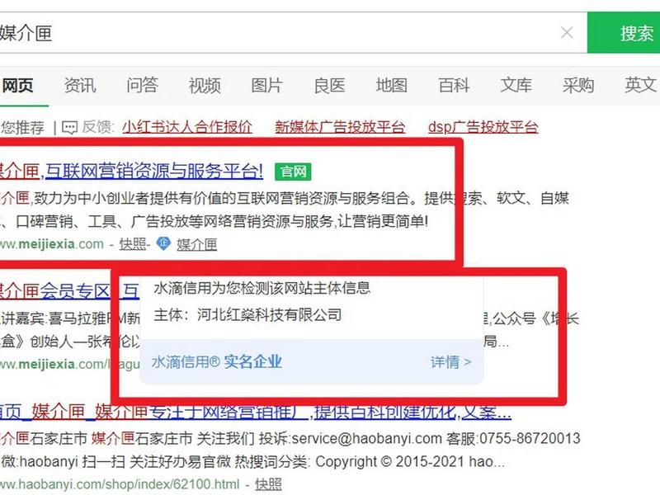Open 快照 for the meijiexia.com result

pos(133,244)
